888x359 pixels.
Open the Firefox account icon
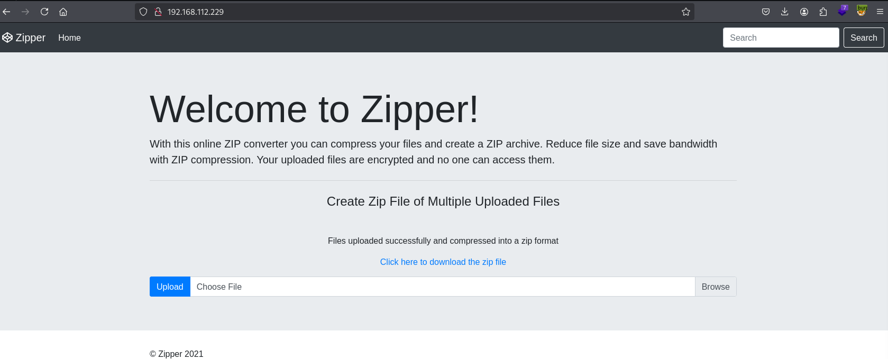pos(804,12)
